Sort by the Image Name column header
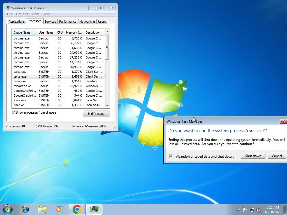 pyautogui.click(x=24, y=32)
